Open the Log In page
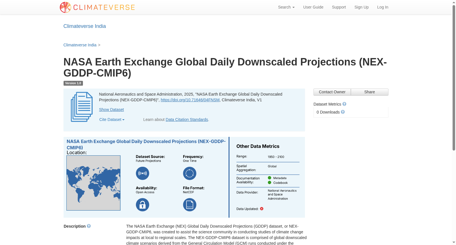Screen dimensions: 456x245 point(382,7)
